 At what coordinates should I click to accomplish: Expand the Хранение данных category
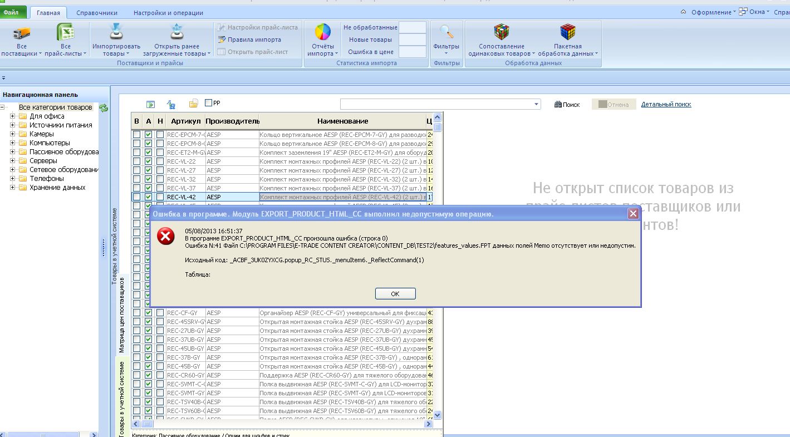click(13, 188)
